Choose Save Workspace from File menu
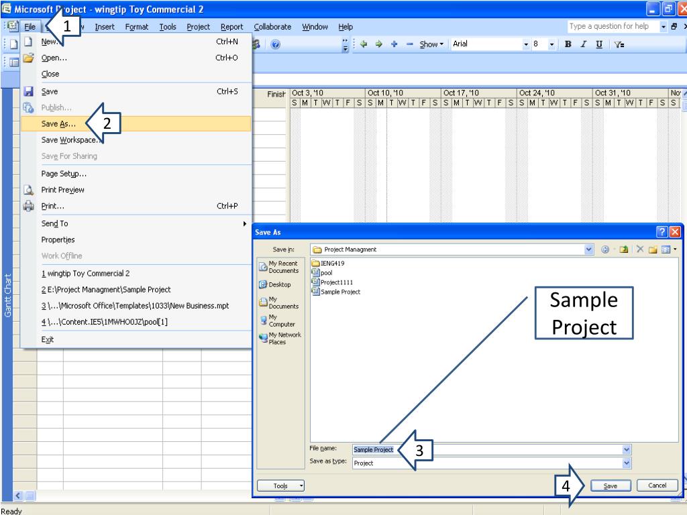The height and width of the screenshot is (515, 687). tap(136, 140)
